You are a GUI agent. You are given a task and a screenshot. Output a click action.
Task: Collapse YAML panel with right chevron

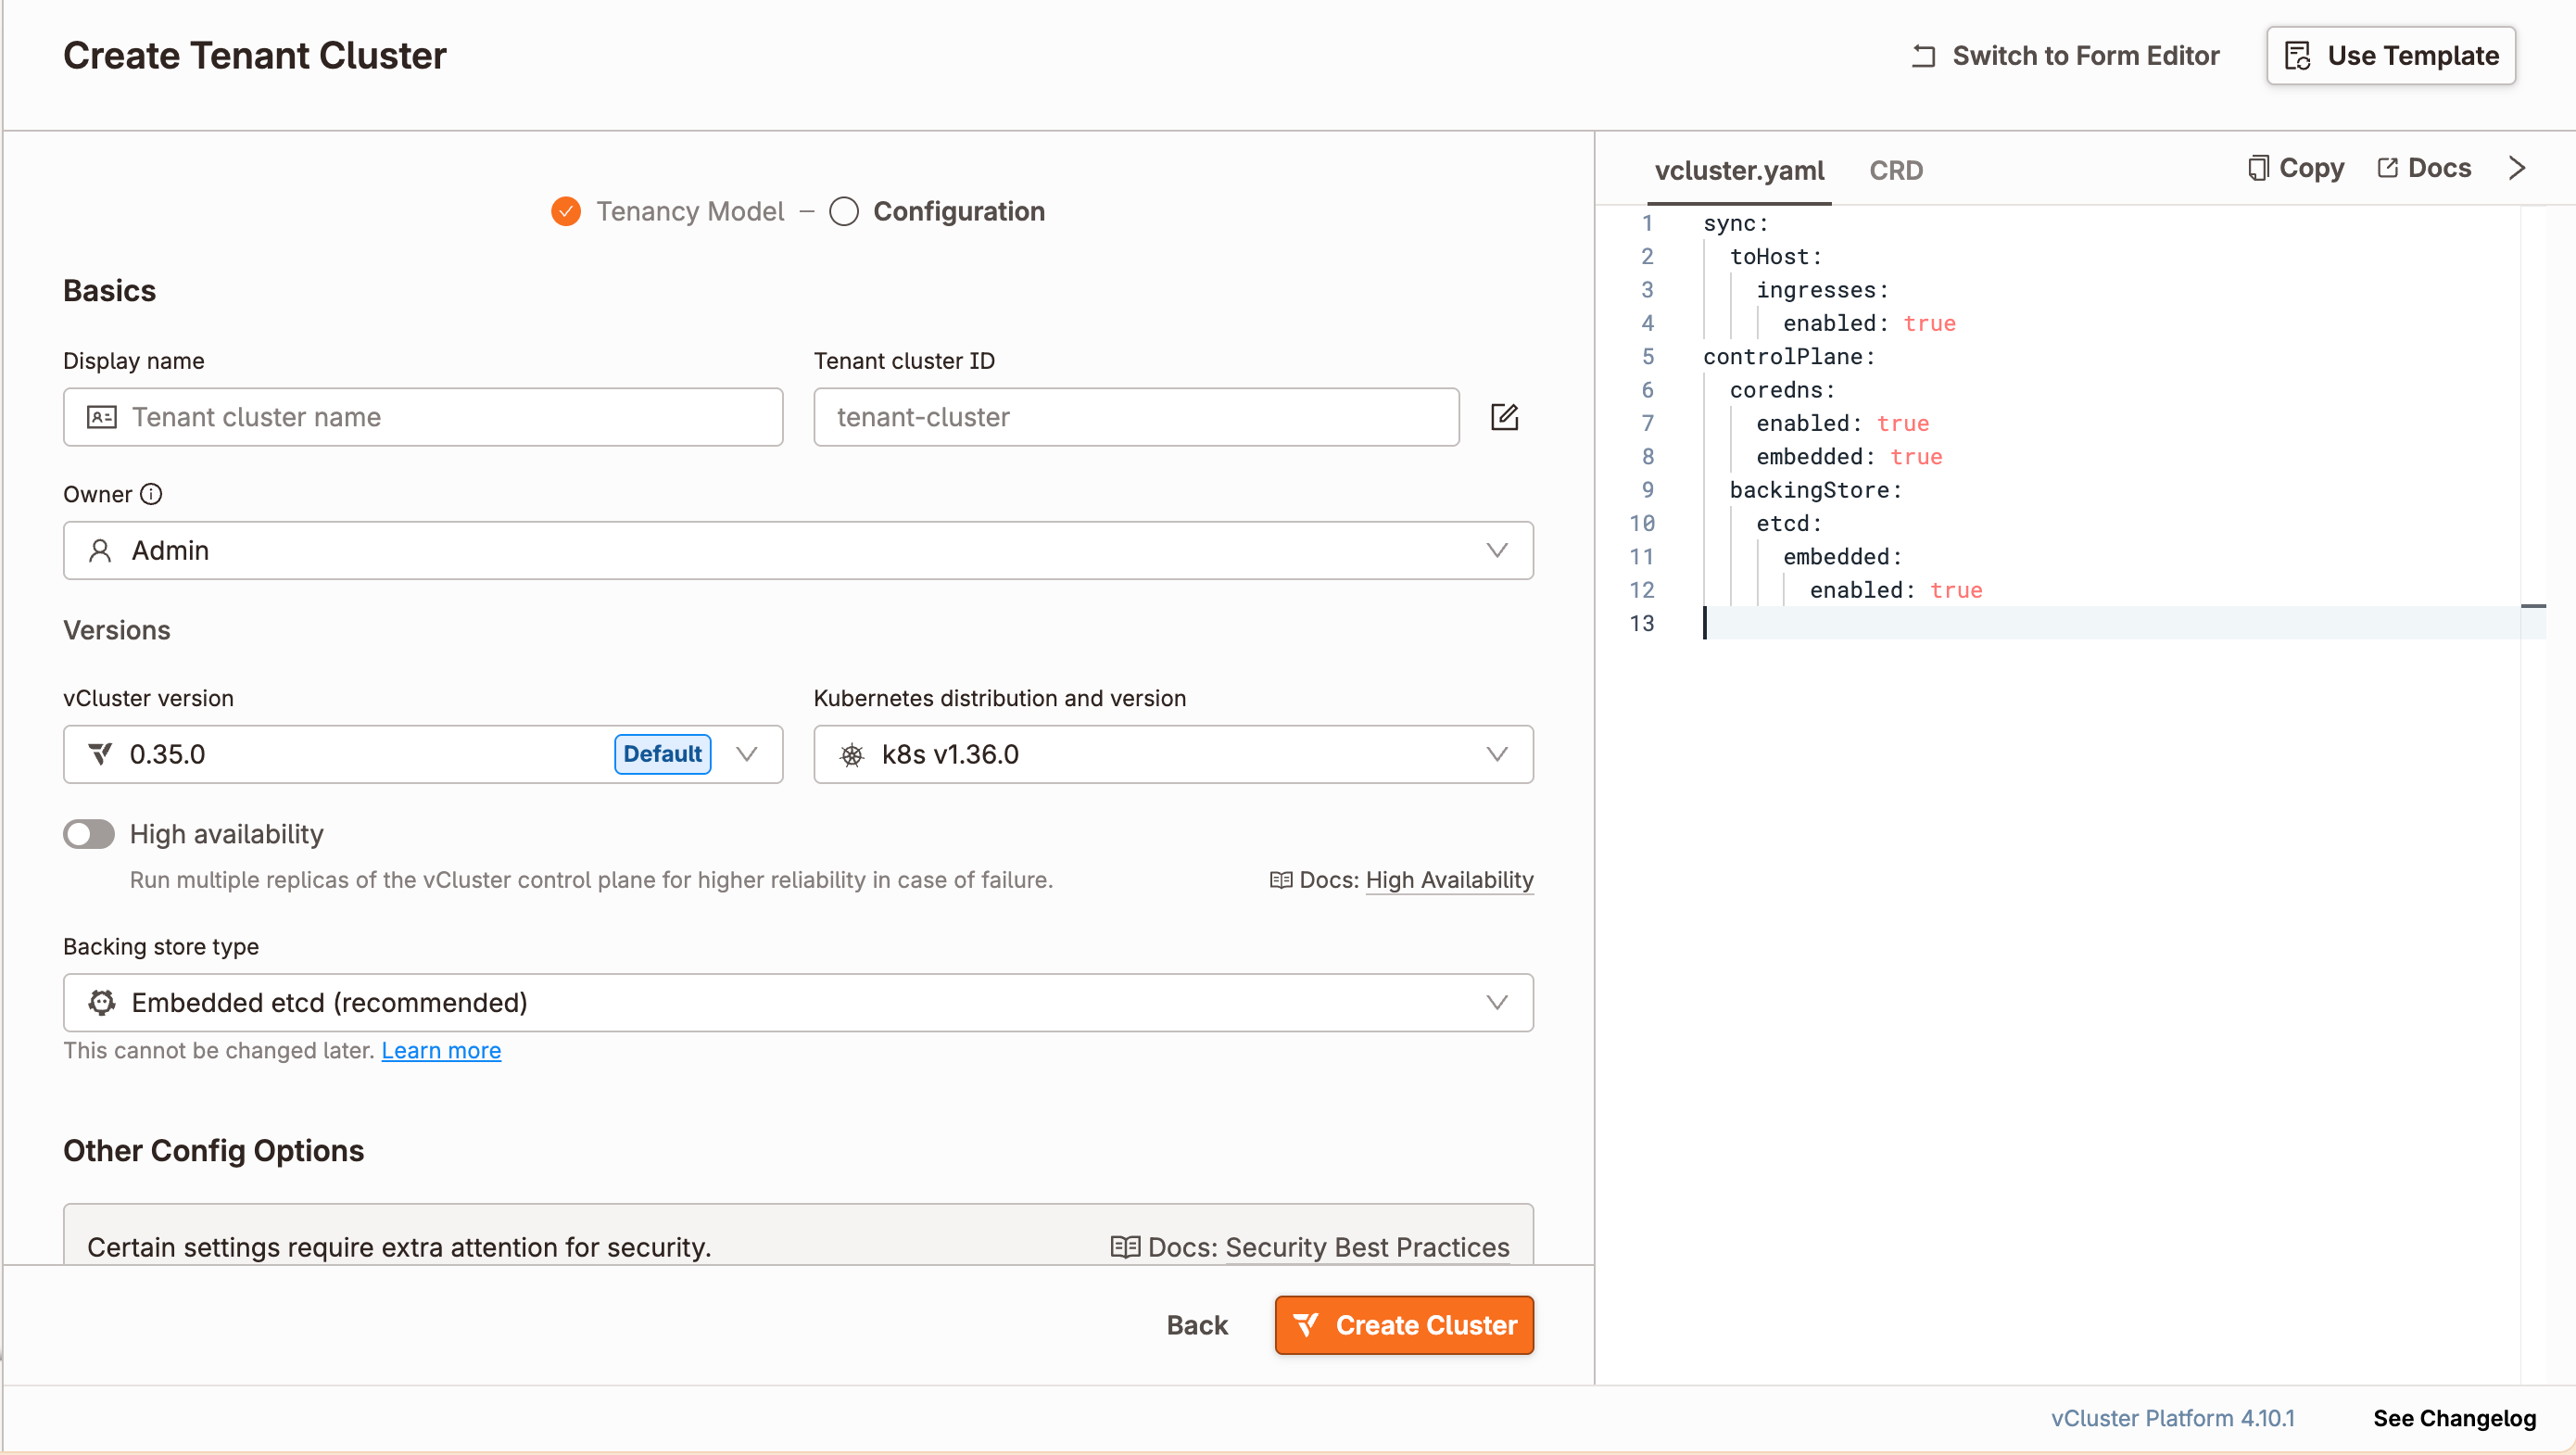pyautogui.click(x=2518, y=168)
